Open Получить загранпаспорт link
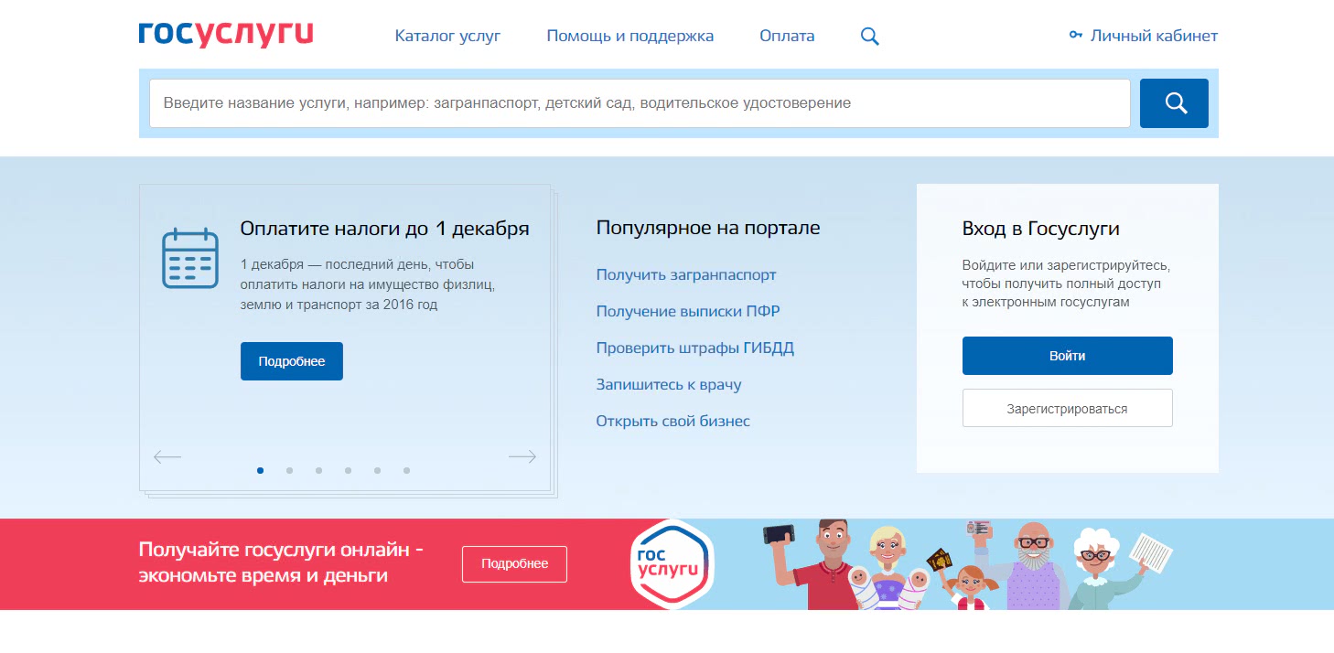The height and width of the screenshot is (653, 1334). (x=686, y=274)
